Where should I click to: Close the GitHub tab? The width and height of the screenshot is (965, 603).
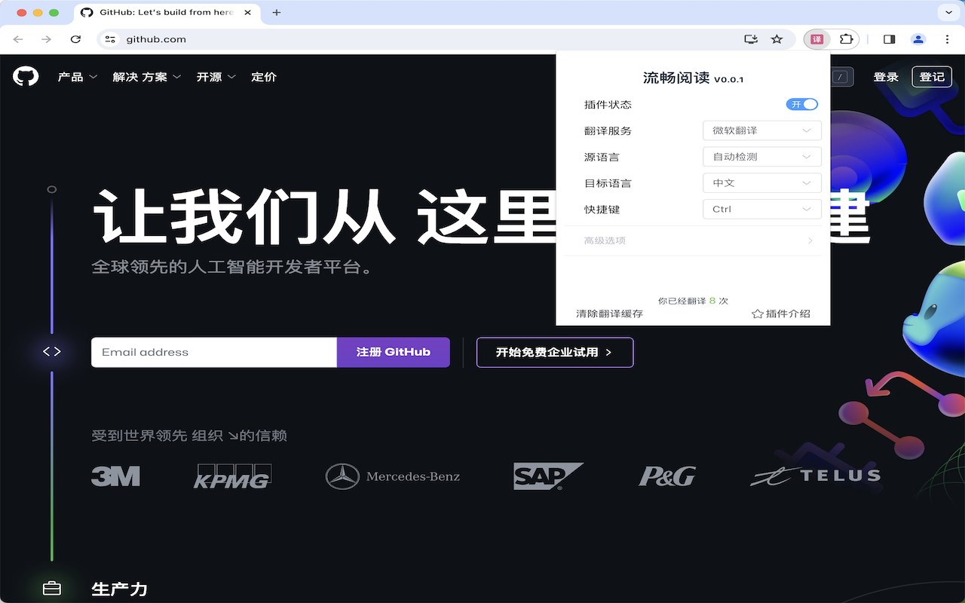[247, 13]
